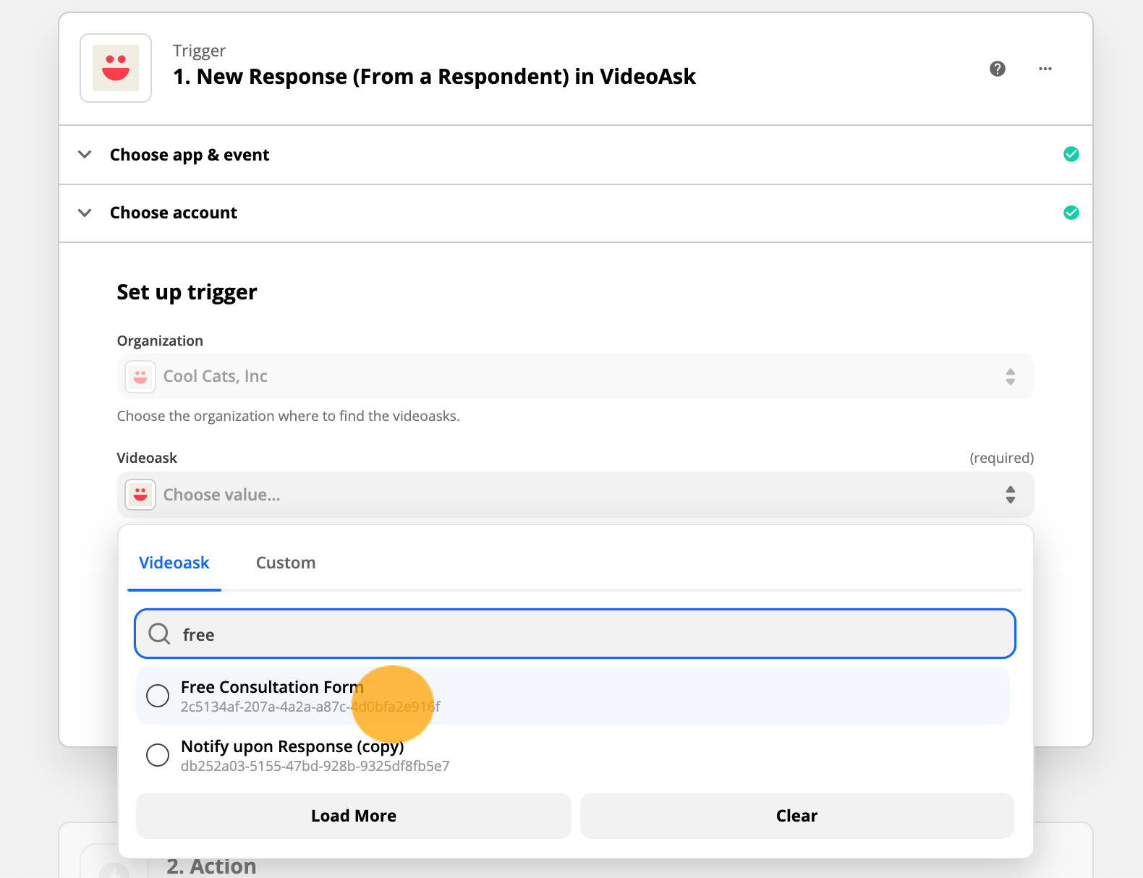The width and height of the screenshot is (1143, 878).
Task: Click Organization dropdown up-down arrows
Action: click(1011, 377)
